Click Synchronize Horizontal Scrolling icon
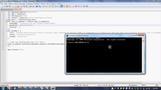The image size is (161, 90). pyautogui.click(x=52, y=6)
